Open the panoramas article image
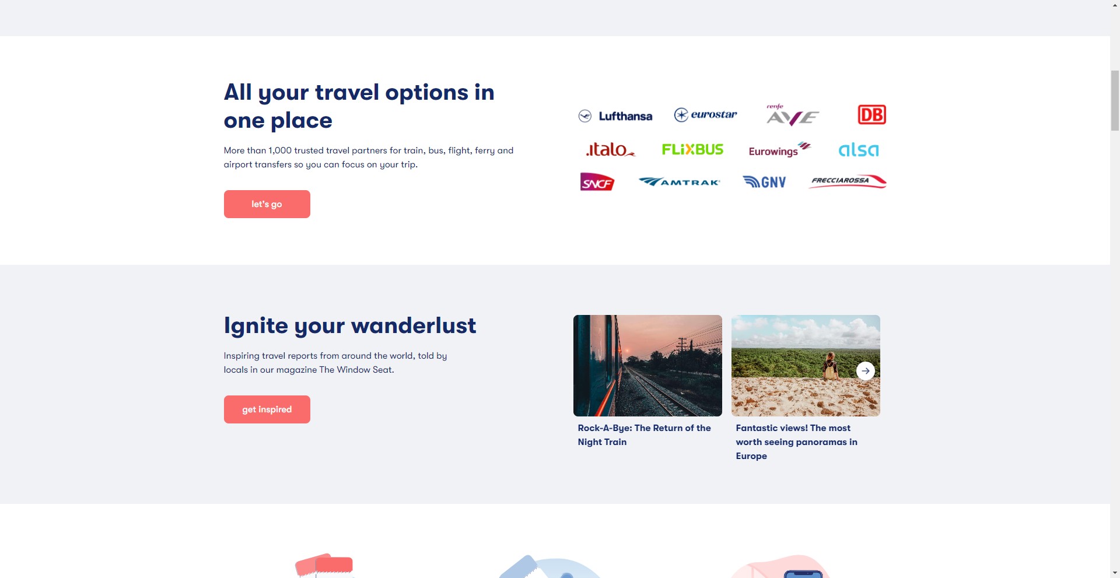The height and width of the screenshot is (578, 1120). pos(806,366)
